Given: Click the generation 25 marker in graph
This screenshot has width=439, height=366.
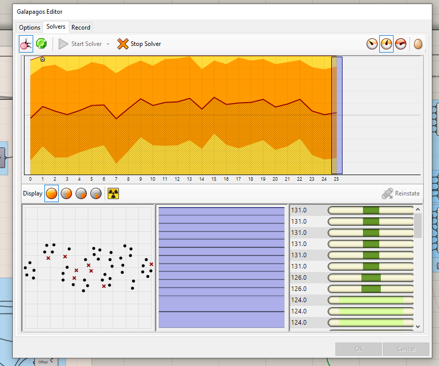Looking at the screenshot, I should tap(336, 115).
